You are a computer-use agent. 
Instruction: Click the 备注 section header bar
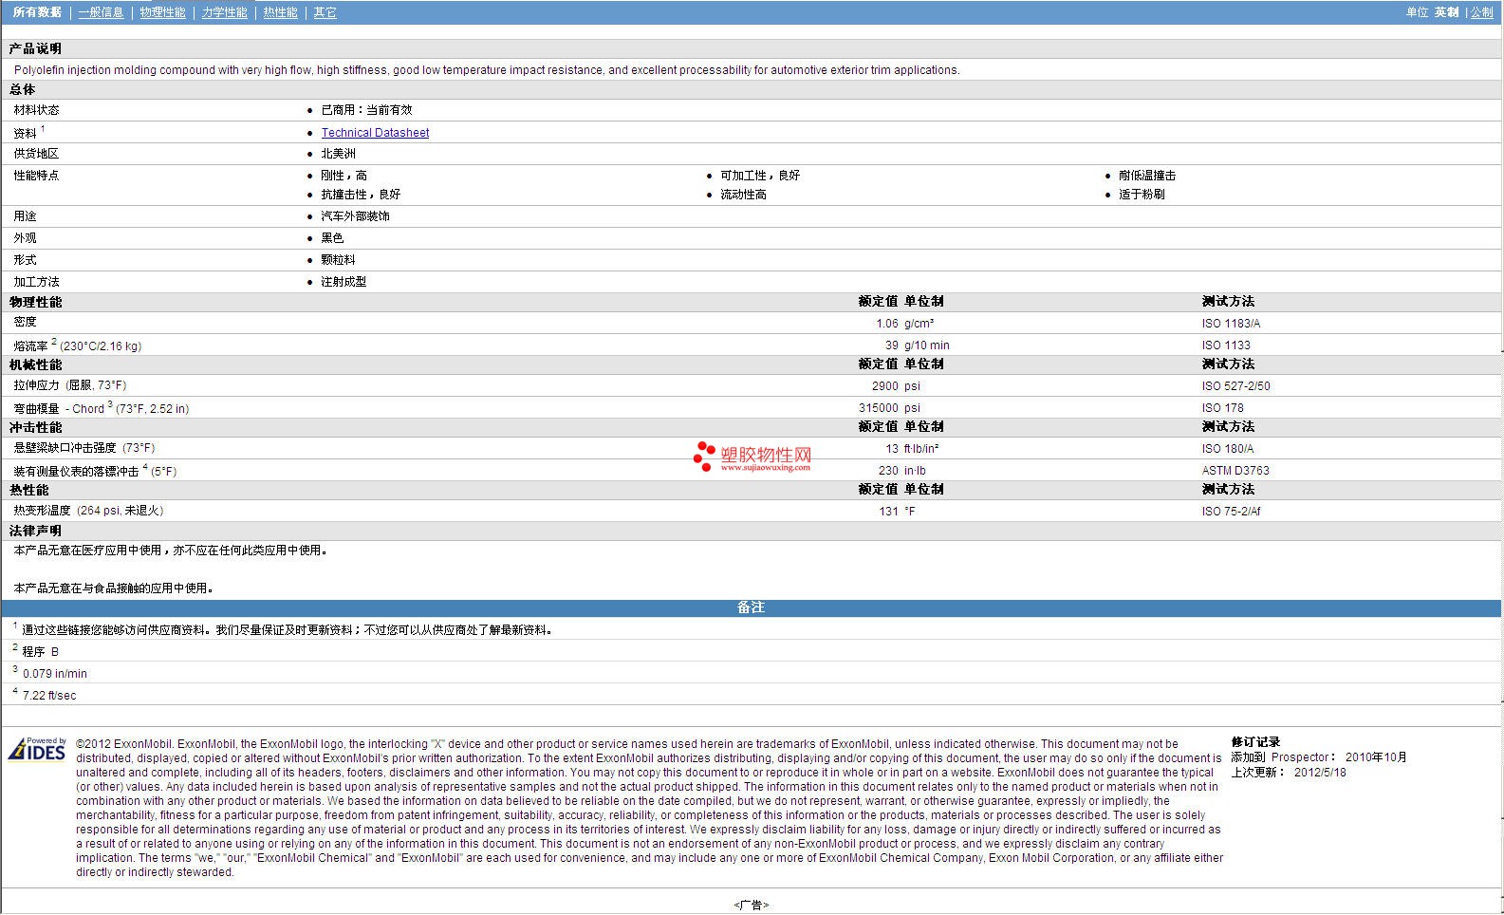[x=752, y=607]
